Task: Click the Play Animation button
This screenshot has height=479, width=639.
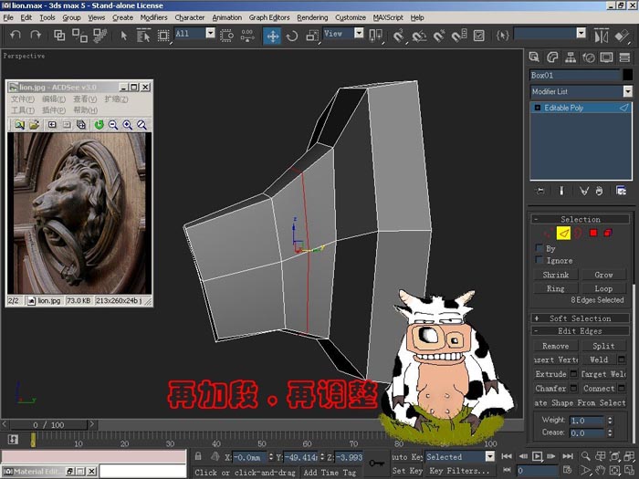Action: point(538,456)
